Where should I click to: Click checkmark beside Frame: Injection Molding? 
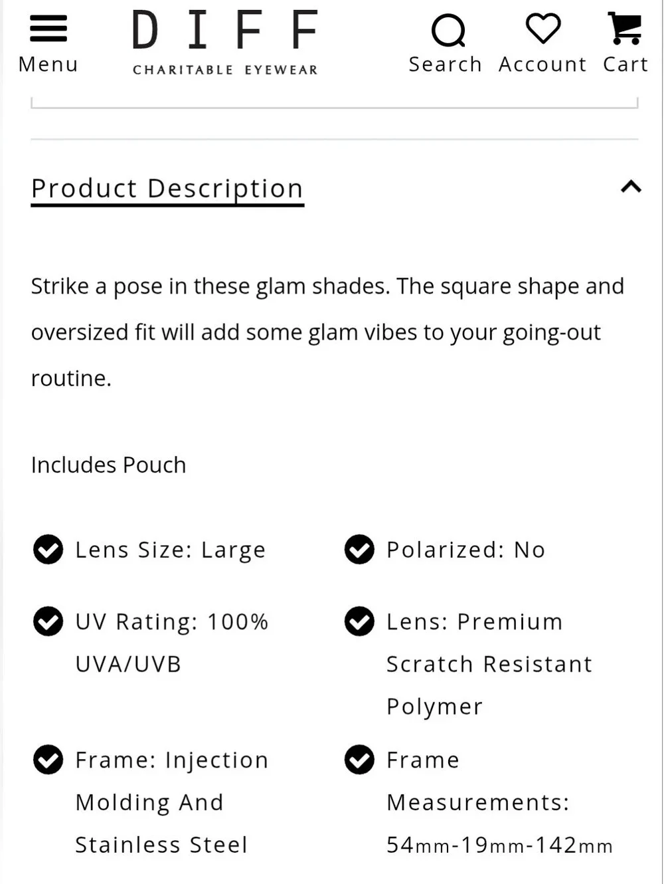pos(48,760)
